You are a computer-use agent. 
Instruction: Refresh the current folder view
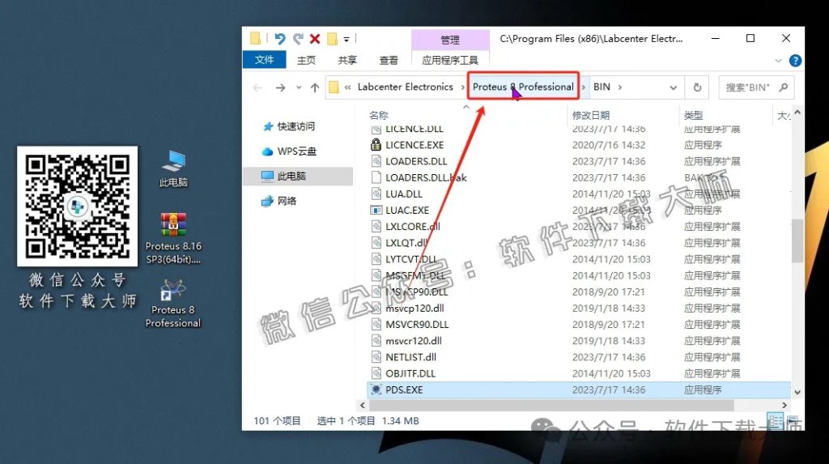coord(697,87)
